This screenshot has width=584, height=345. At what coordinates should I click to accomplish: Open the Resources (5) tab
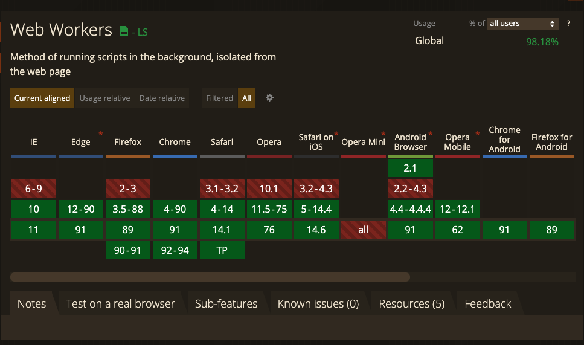(x=411, y=304)
